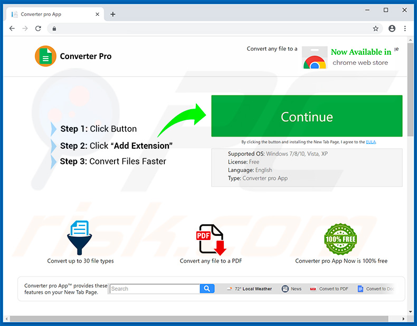
Task: Click the vertical scrollbar thumb
Action: point(410,90)
